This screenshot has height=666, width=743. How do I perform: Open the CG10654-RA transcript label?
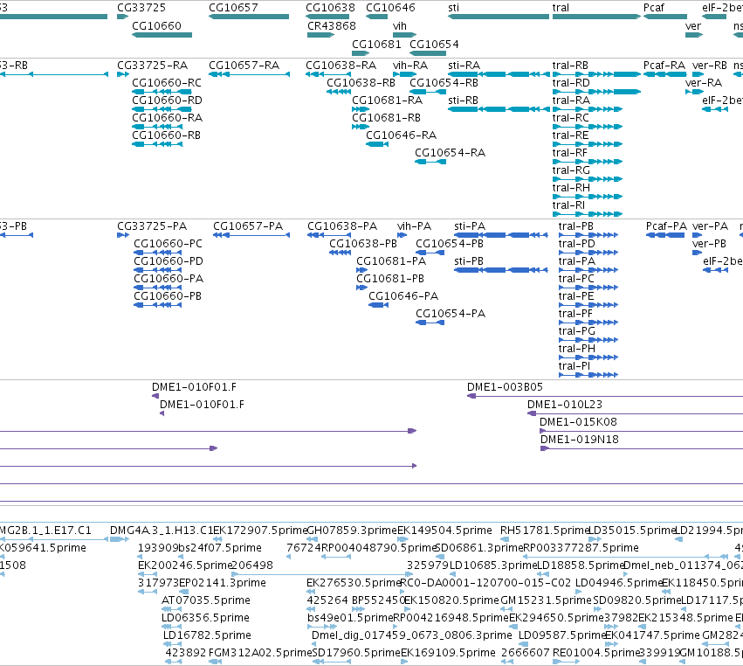450,153
